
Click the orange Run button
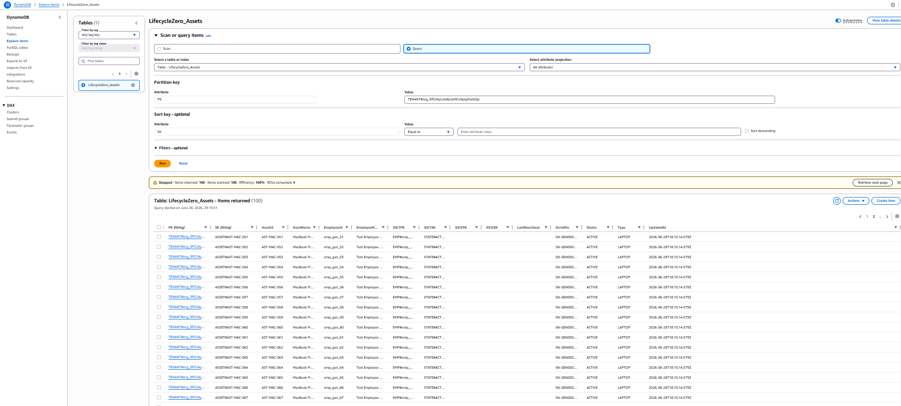pyautogui.click(x=162, y=164)
